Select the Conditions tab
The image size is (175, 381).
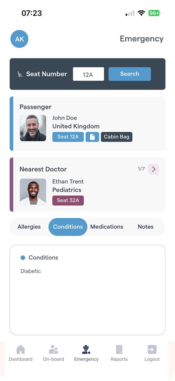68,227
